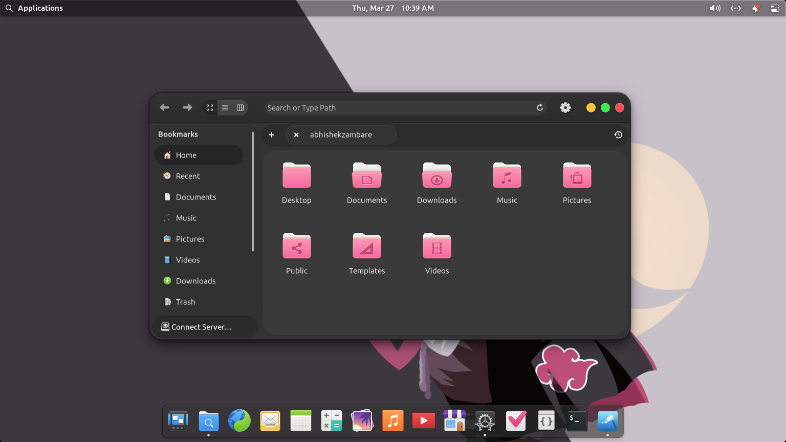Open the file manager settings gear
The image size is (786, 442).
coord(565,107)
